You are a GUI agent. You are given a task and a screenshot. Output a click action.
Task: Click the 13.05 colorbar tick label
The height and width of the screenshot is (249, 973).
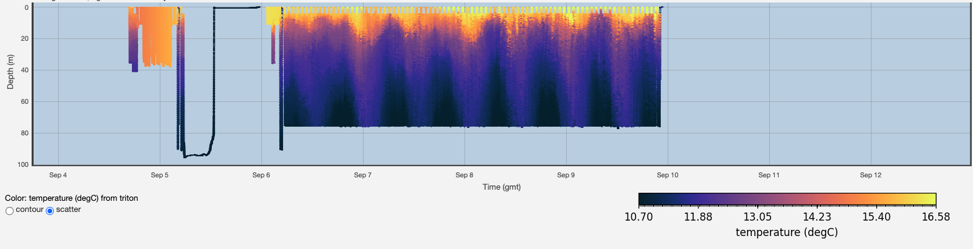(757, 217)
